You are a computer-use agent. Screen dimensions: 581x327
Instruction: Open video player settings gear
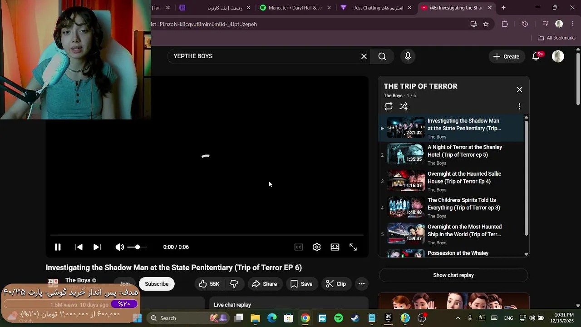(x=317, y=247)
